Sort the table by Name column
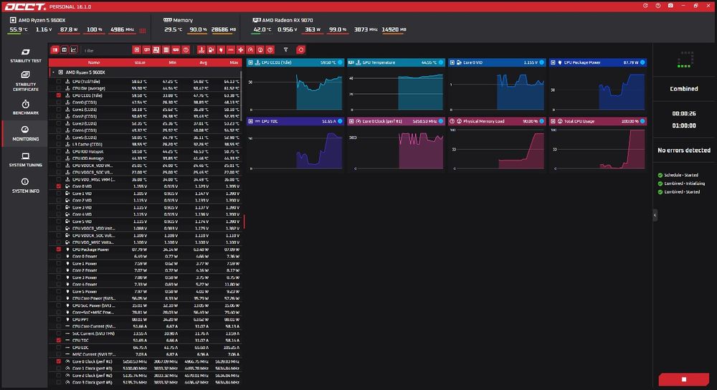Screen dimensions: 717x390 click(94, 62)
